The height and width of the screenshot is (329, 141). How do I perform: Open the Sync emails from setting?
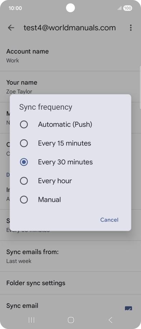click(71, 256)
